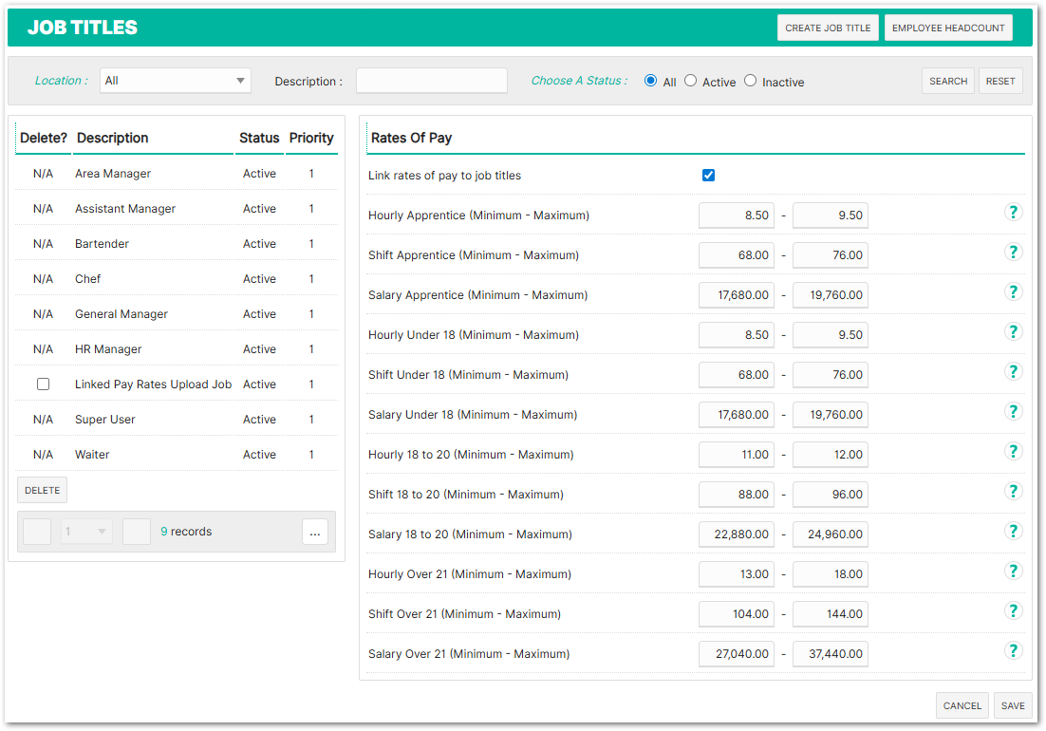Untick Link rates of pay checkbox
1046x731 pixels.
pyautogui.click(x=708, y=176)
